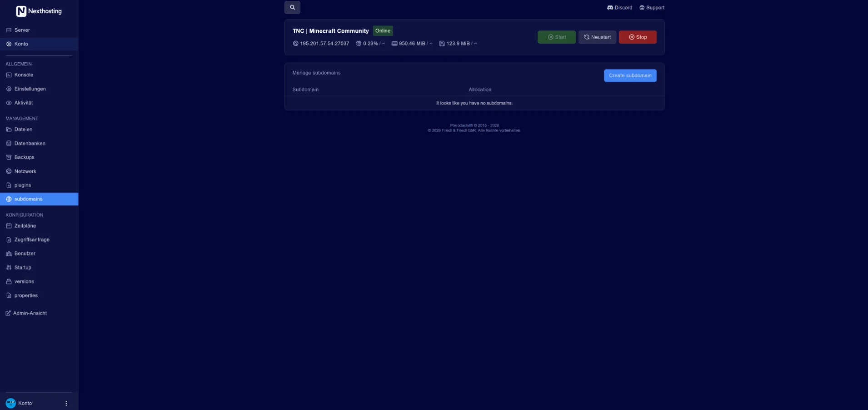Open Zeitpläne page
Viewport: 868px width, 410px height.
39,226
